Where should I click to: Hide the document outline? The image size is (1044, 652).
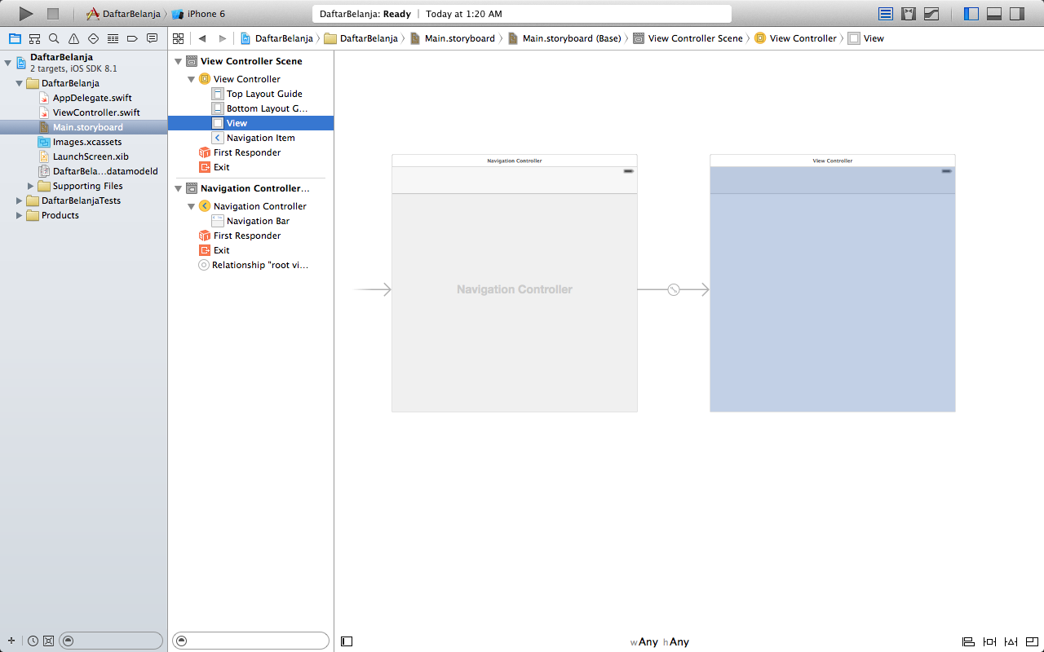pyautogui.click(x=347, y=641)
